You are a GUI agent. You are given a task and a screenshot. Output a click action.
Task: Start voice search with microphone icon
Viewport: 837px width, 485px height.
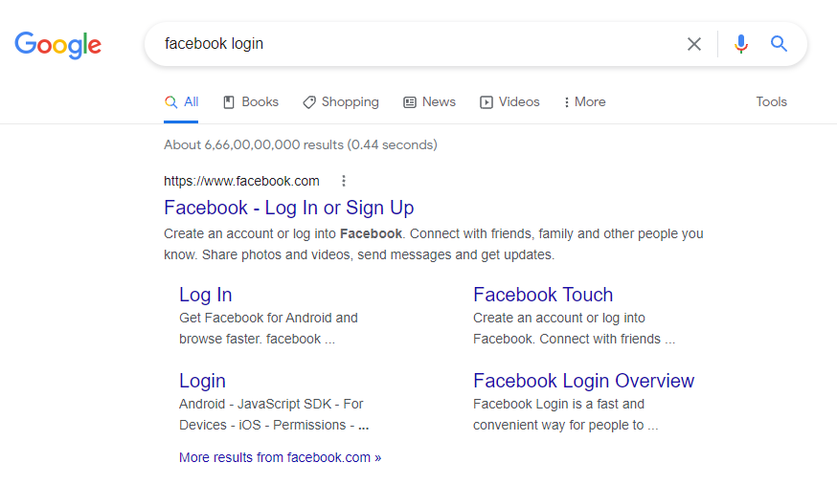click(x=740, y=44)
